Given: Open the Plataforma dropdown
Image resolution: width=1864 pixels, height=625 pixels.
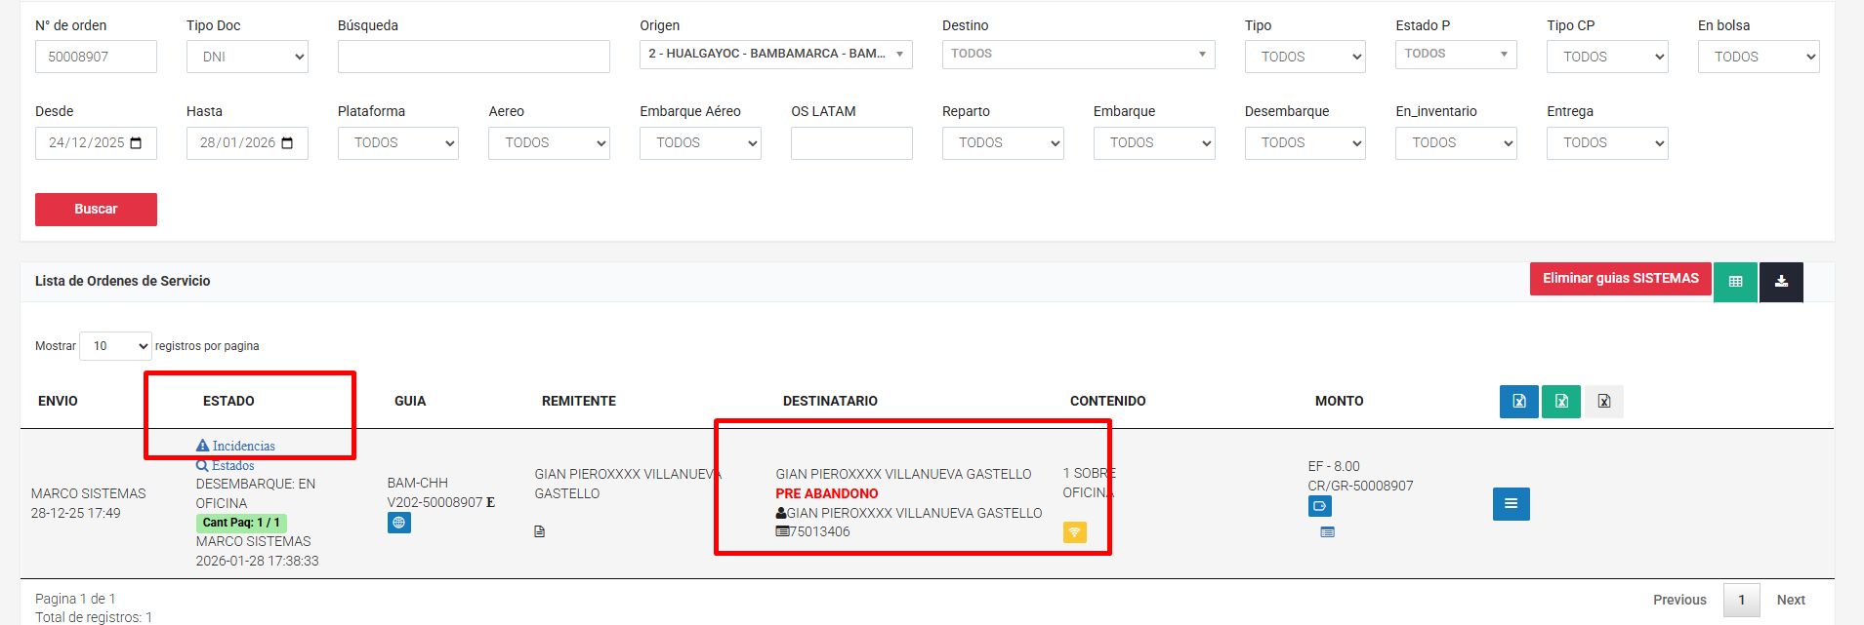Looking at the screenshot, I should pos(397,143).
